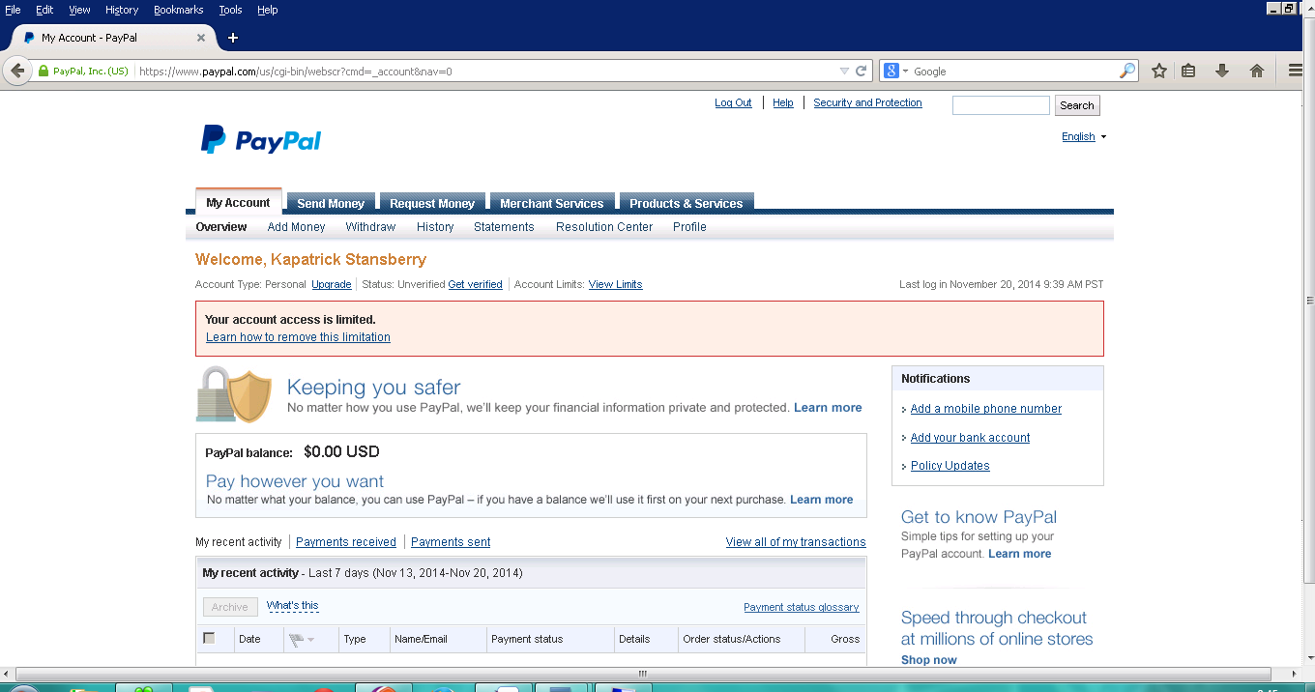Click the PayPal Help link near Log Out
Viewport: 1315px width, 692px height.
783,102
